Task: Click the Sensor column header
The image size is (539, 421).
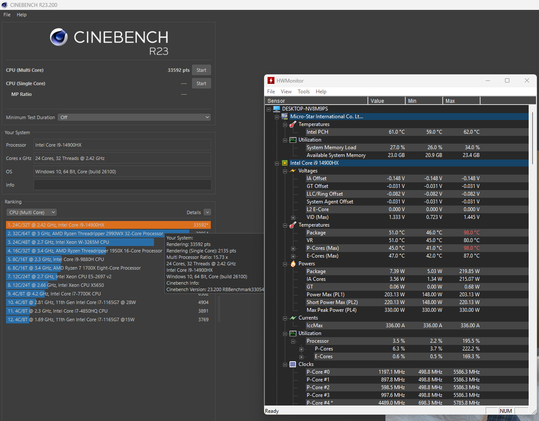Action: click(x=317, y=101)
